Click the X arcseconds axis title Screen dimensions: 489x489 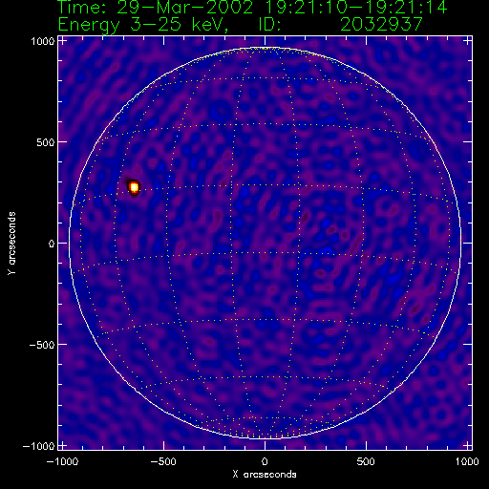click(x=265, y=475)
